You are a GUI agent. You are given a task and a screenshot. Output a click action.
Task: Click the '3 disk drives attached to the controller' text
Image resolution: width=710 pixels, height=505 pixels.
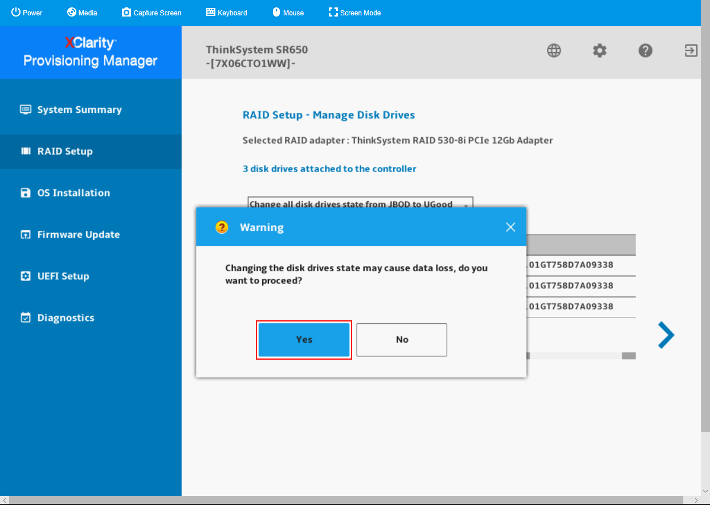(x=329, y=169)
